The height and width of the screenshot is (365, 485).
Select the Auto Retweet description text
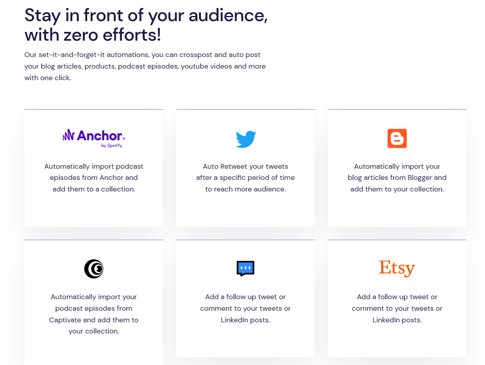(x=245, y=178)
